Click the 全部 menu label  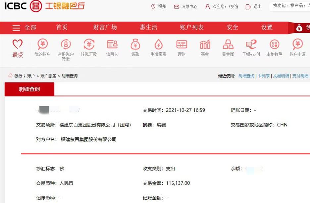click(x=30, y=27)
